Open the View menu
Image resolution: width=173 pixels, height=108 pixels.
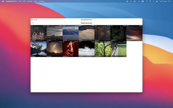click(36, 1)
